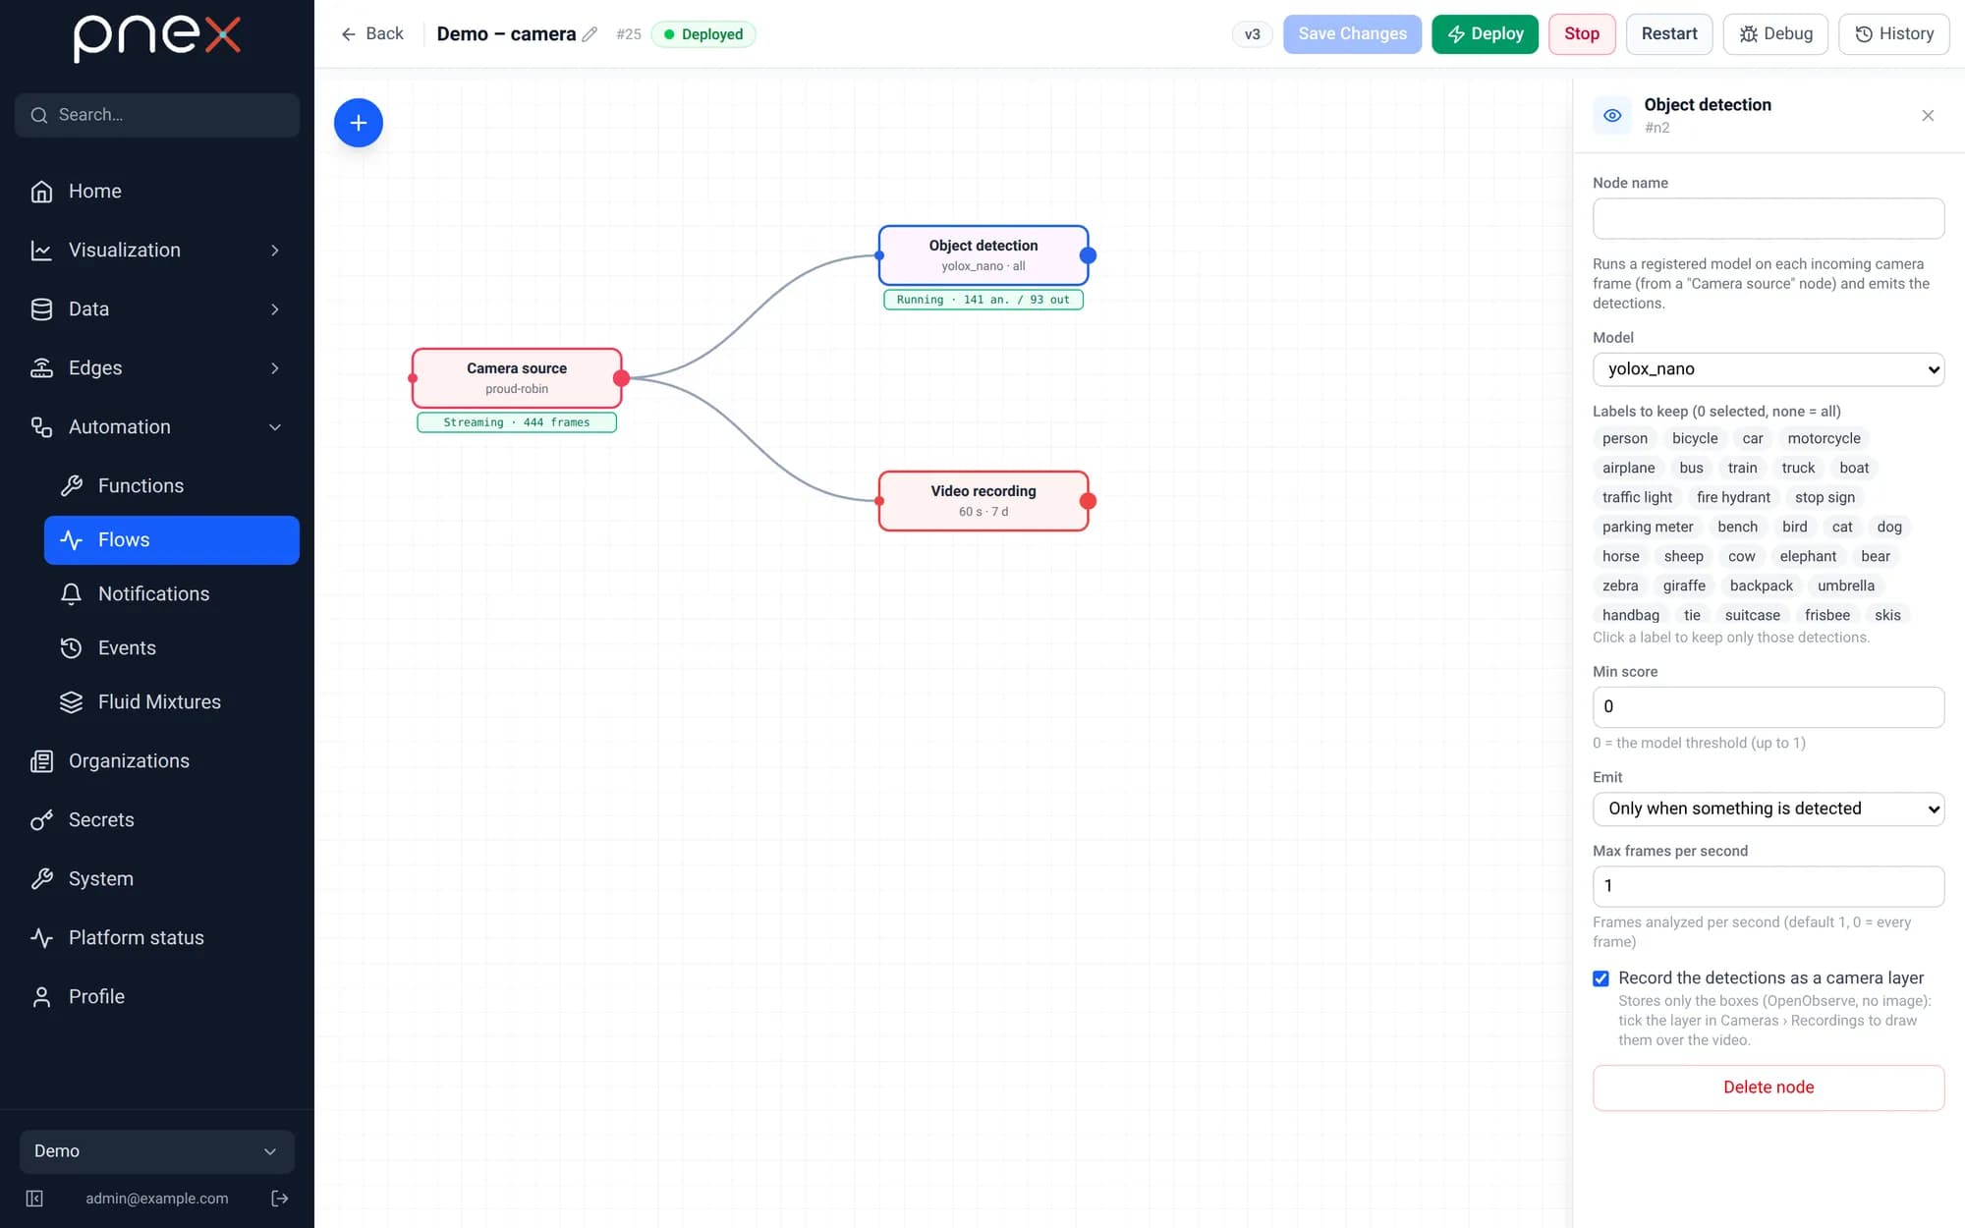Open the Emit dropdown
The height and width of the screenshot is (1228, 1965).
pos(1768,809)
